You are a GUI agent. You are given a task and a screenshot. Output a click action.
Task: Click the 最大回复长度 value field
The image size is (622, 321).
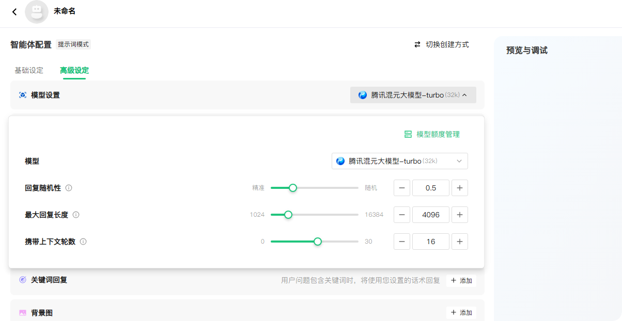430,215
